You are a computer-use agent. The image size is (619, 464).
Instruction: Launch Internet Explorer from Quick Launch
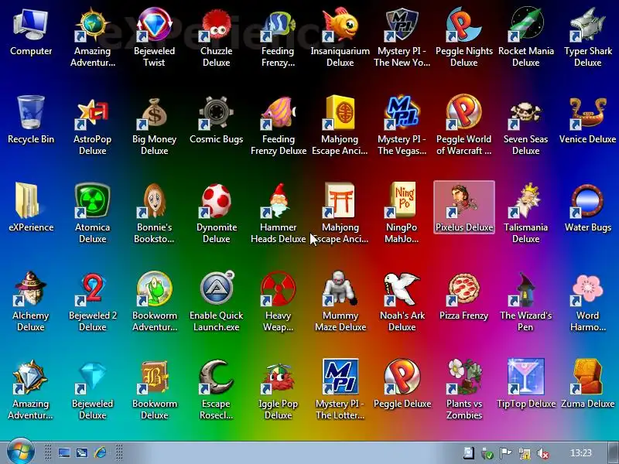pos(100,452)
